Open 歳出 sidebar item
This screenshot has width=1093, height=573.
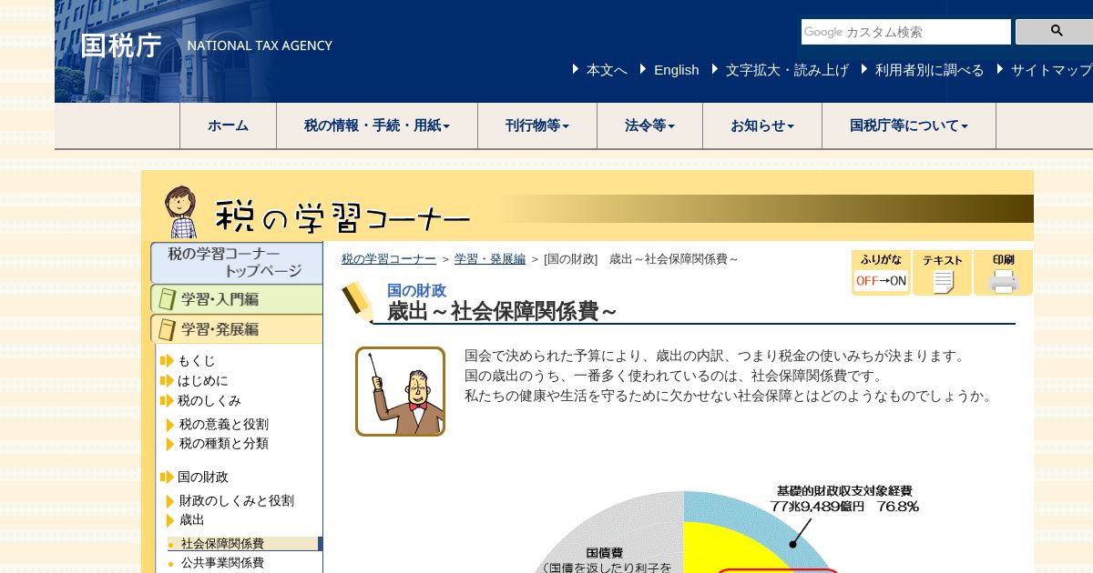(191, 520)
